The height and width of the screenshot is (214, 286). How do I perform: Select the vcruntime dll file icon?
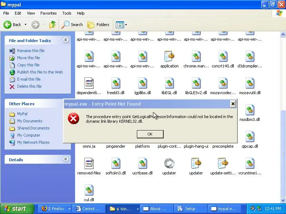click(x=250, y=163)
